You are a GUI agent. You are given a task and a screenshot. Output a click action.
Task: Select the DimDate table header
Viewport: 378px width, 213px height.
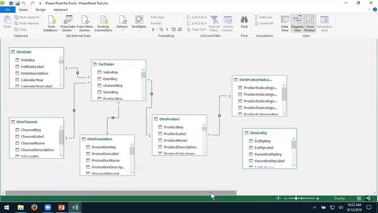pyautogui.click(x=37, y=51)
